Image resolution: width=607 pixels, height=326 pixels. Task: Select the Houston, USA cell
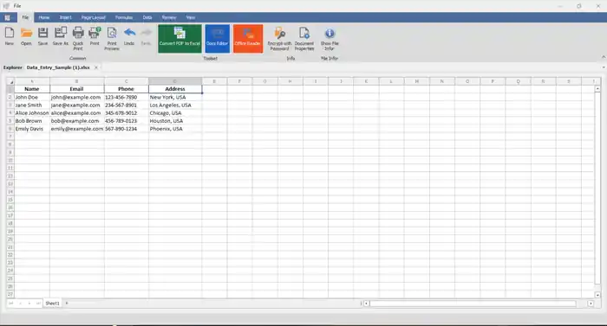pyautogui.click(x=175, y=121)
